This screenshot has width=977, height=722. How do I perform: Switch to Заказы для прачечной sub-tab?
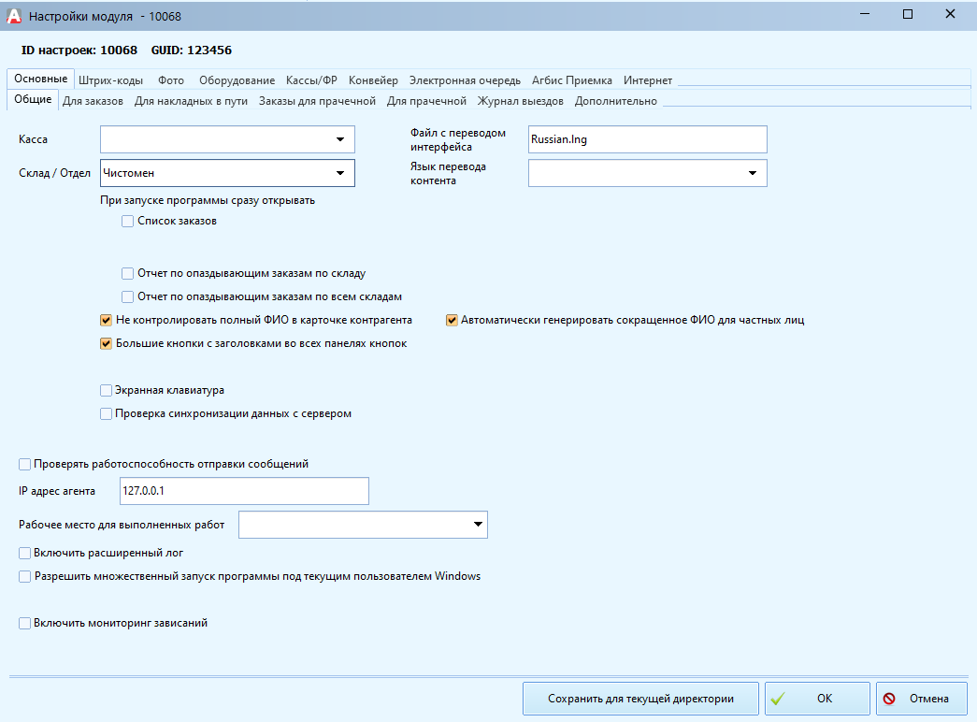click(317, 101)
